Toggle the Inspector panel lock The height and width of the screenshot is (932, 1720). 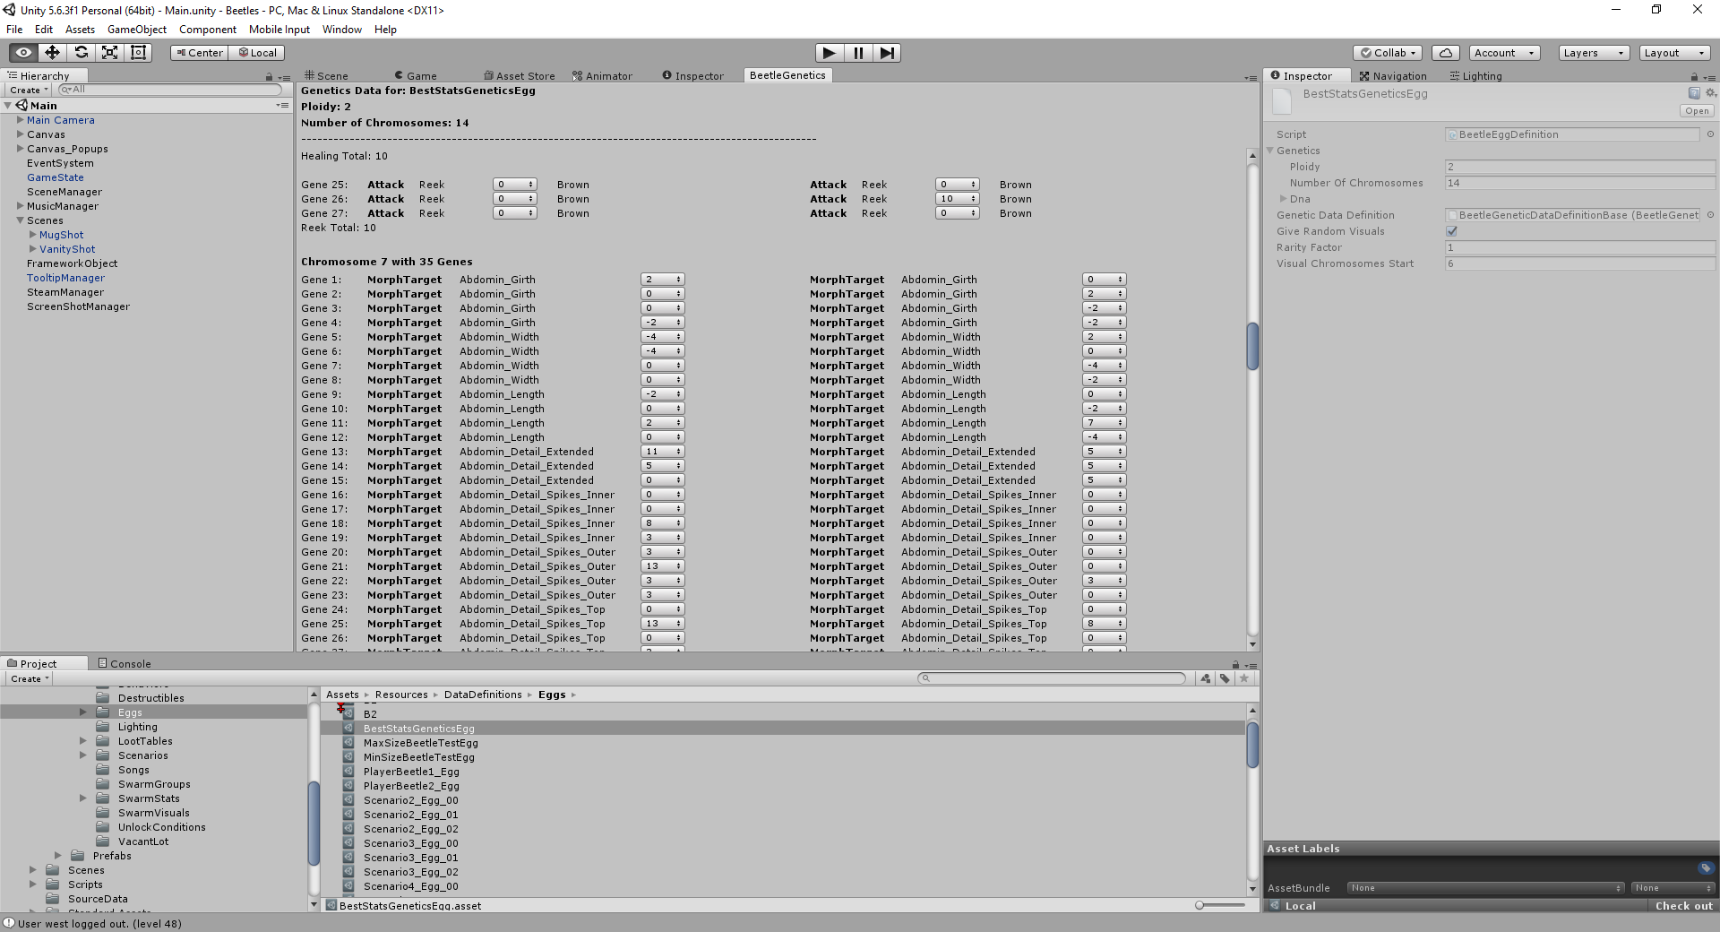tap(1694, 77)
